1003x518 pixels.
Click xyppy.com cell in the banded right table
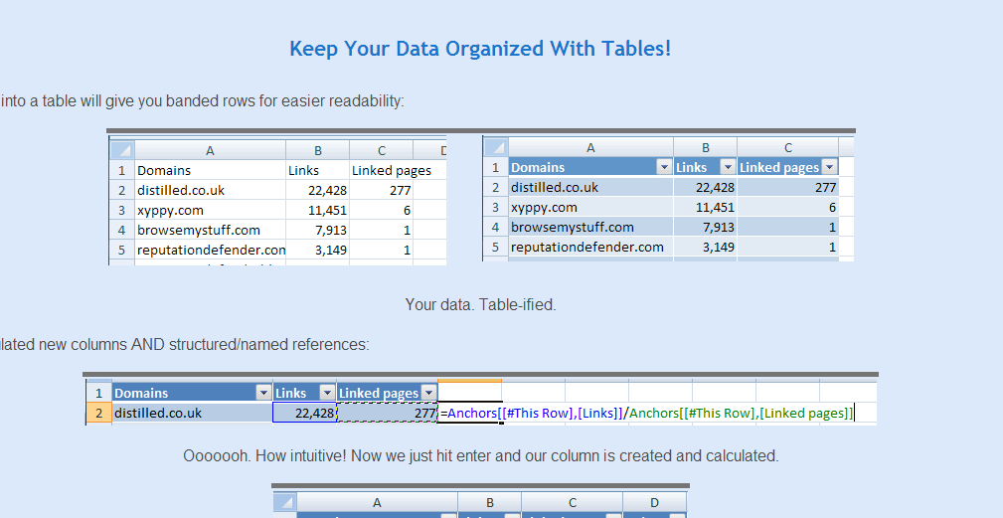pyautogui.click(x=590, y=207)
